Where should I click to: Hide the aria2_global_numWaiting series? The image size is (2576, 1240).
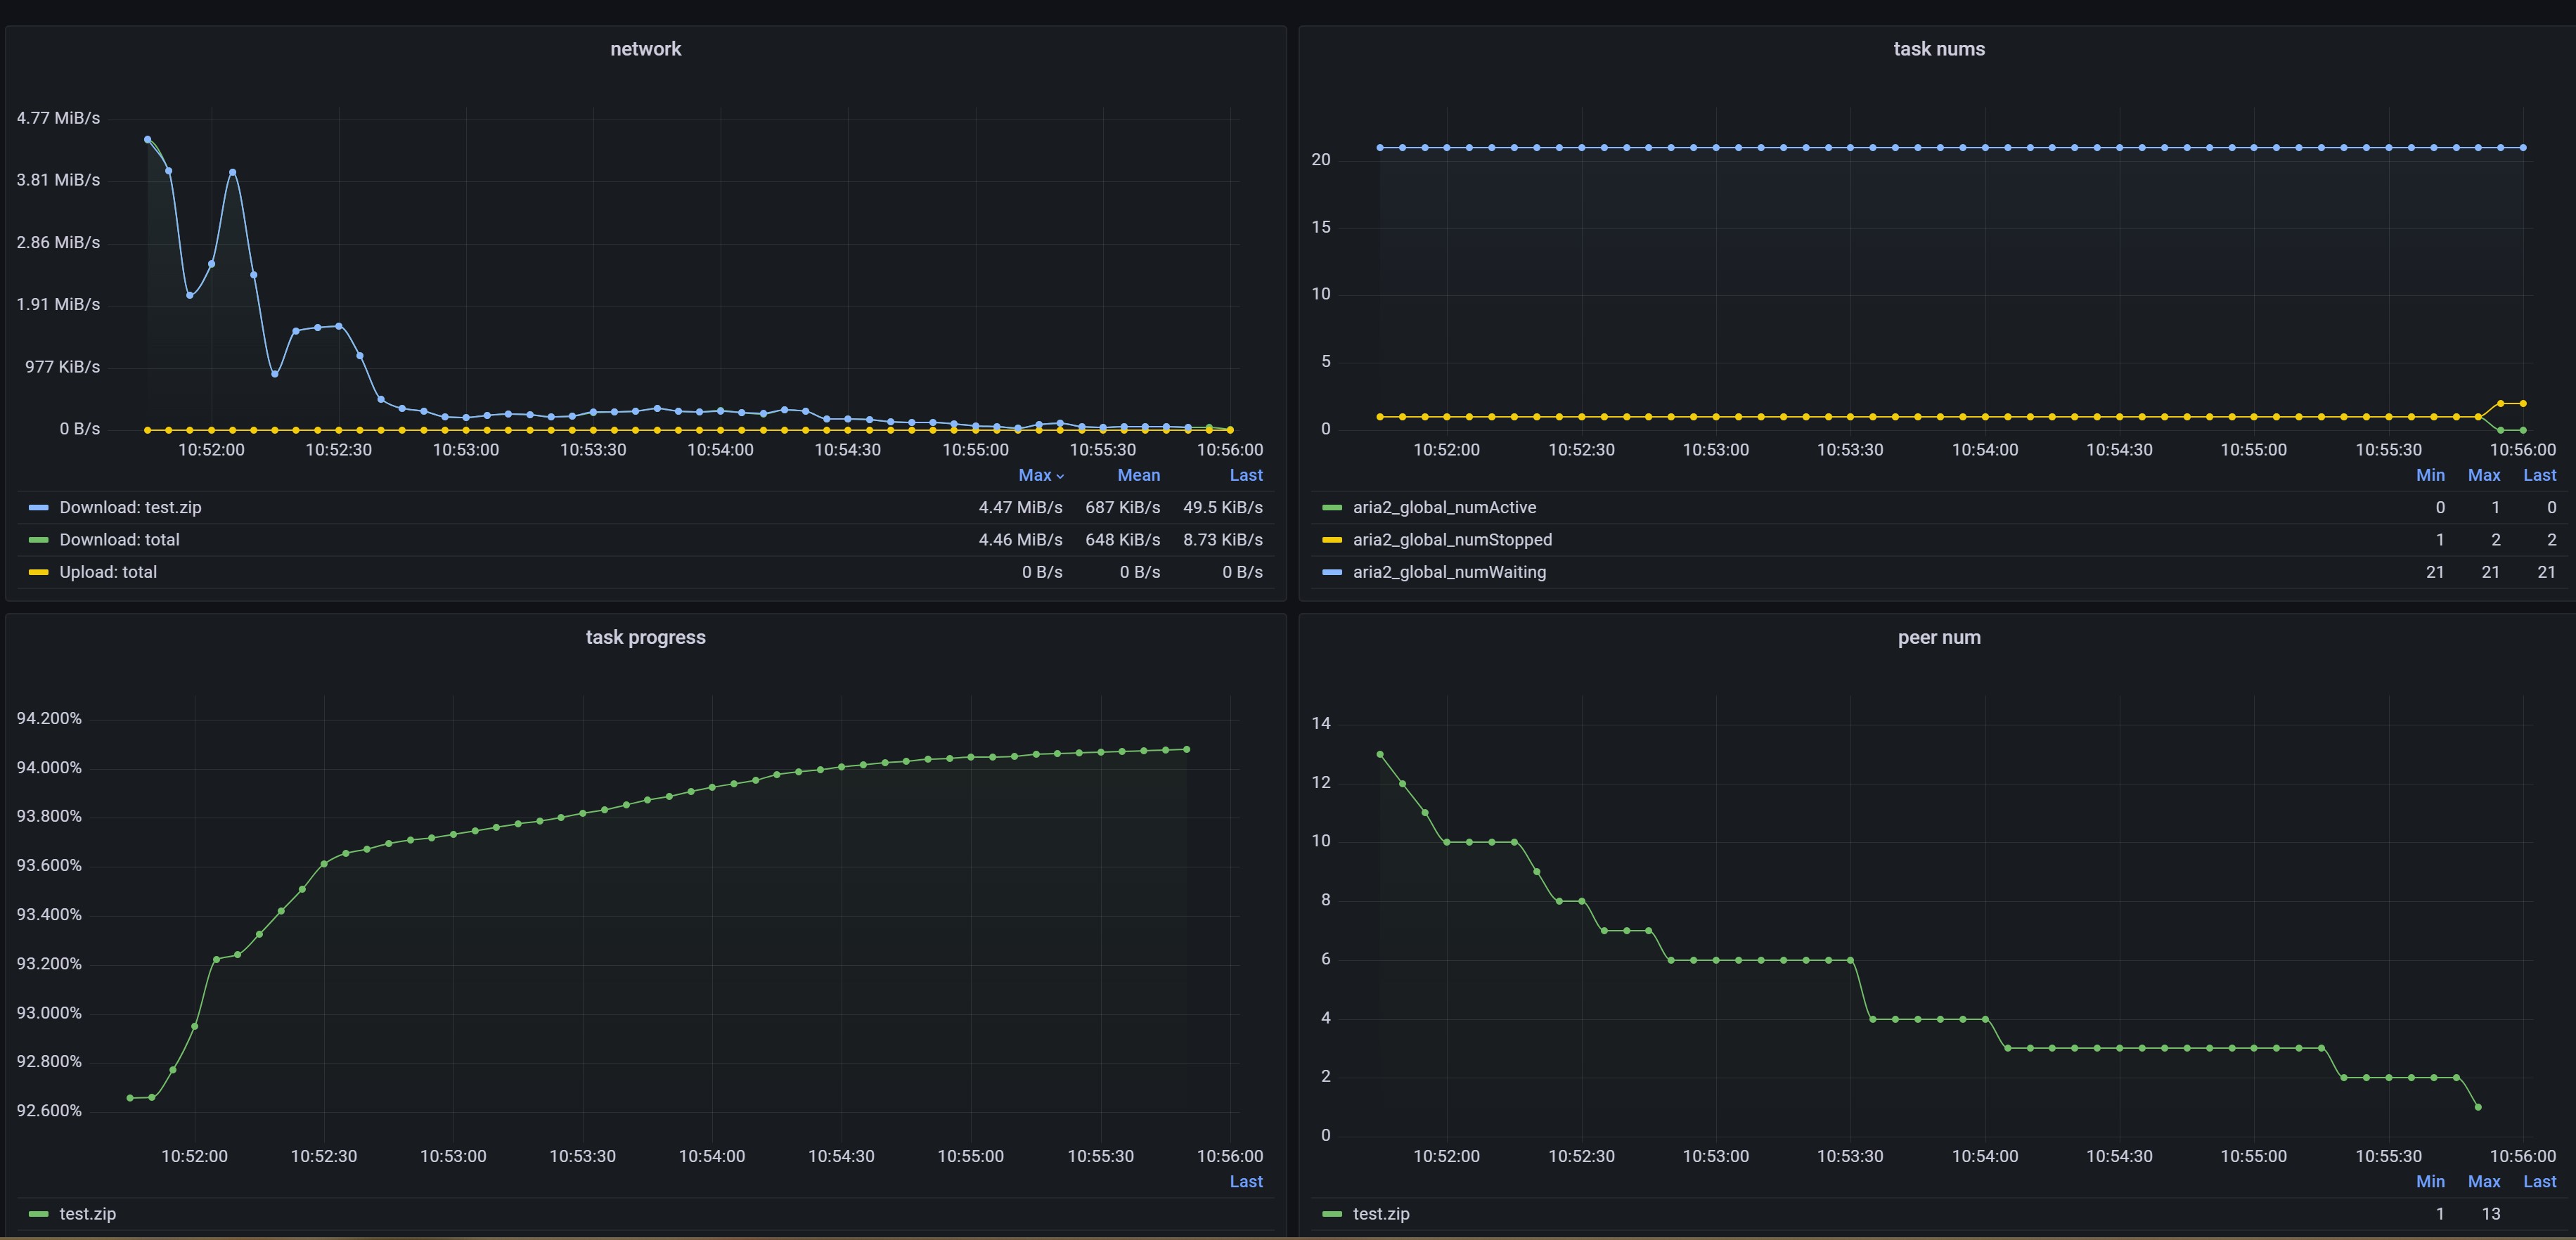(1449, 571)
